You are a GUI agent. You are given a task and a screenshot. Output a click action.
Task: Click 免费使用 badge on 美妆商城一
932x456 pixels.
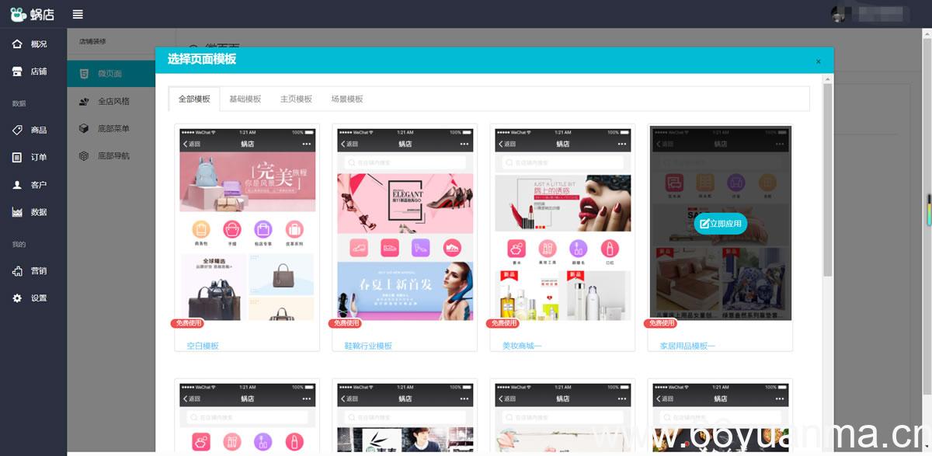(x=503, y=323)
